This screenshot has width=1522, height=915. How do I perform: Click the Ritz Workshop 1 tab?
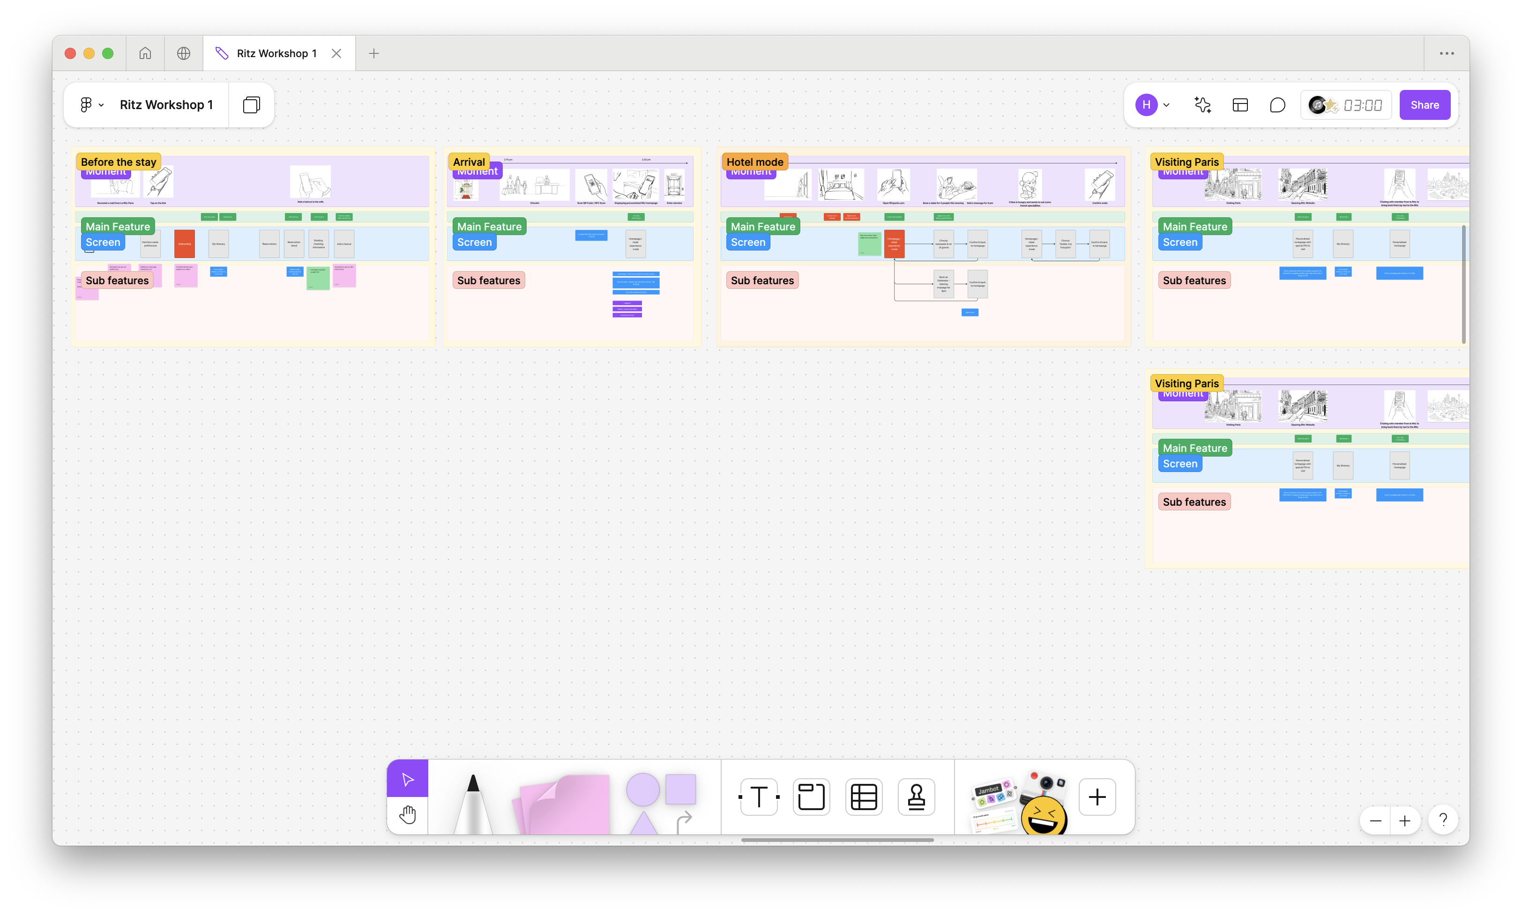[278, 53]
